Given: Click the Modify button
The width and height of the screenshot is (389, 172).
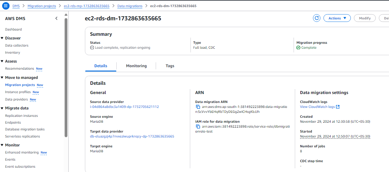Looking at the screenshot, I should coord(365,18).
